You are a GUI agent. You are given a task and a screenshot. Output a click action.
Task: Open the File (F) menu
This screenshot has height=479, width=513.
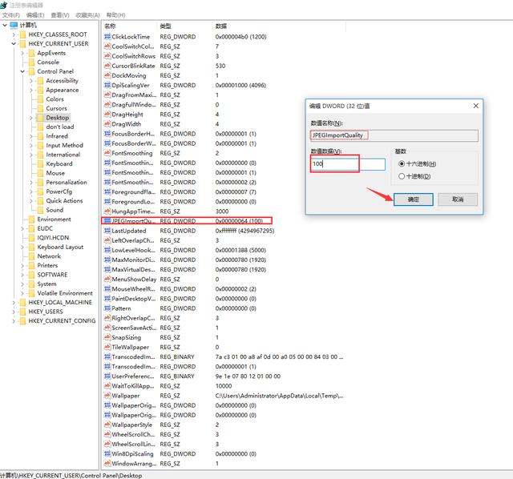pyautogui.click(x=10, y=15)
